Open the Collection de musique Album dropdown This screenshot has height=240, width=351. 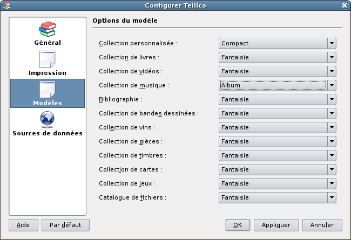[278, 85]
